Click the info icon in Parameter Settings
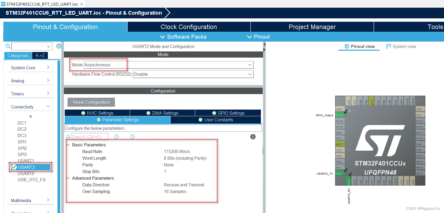This screenshot has width=444, height=213. [253, 137]
